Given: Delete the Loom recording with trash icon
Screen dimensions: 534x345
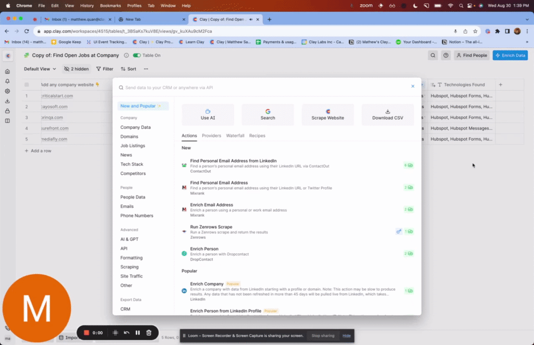Looking at the screenshot, I should pyautogui.click(x=149, y=332).
